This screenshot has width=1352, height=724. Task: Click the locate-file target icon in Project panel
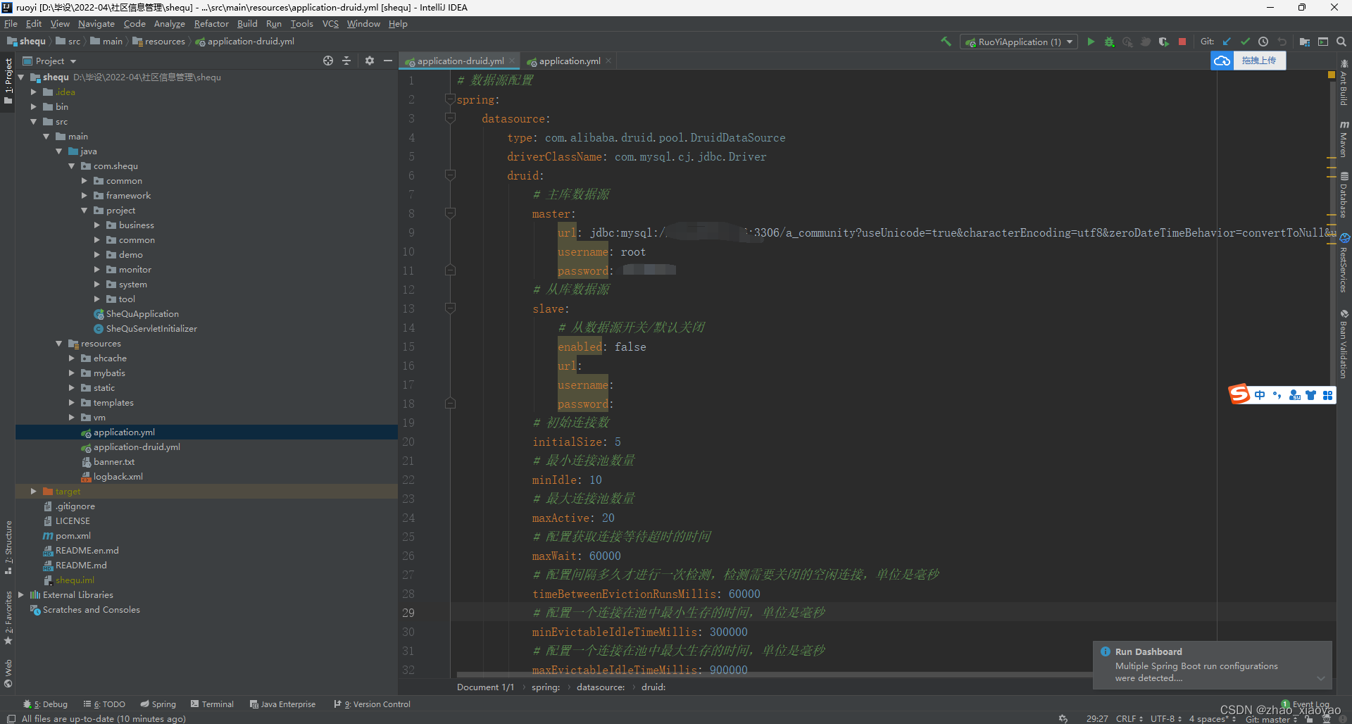coord(328,61)
